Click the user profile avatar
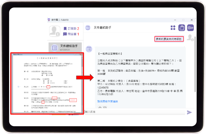This screenshot has width=206, height=134. (55, 31)
